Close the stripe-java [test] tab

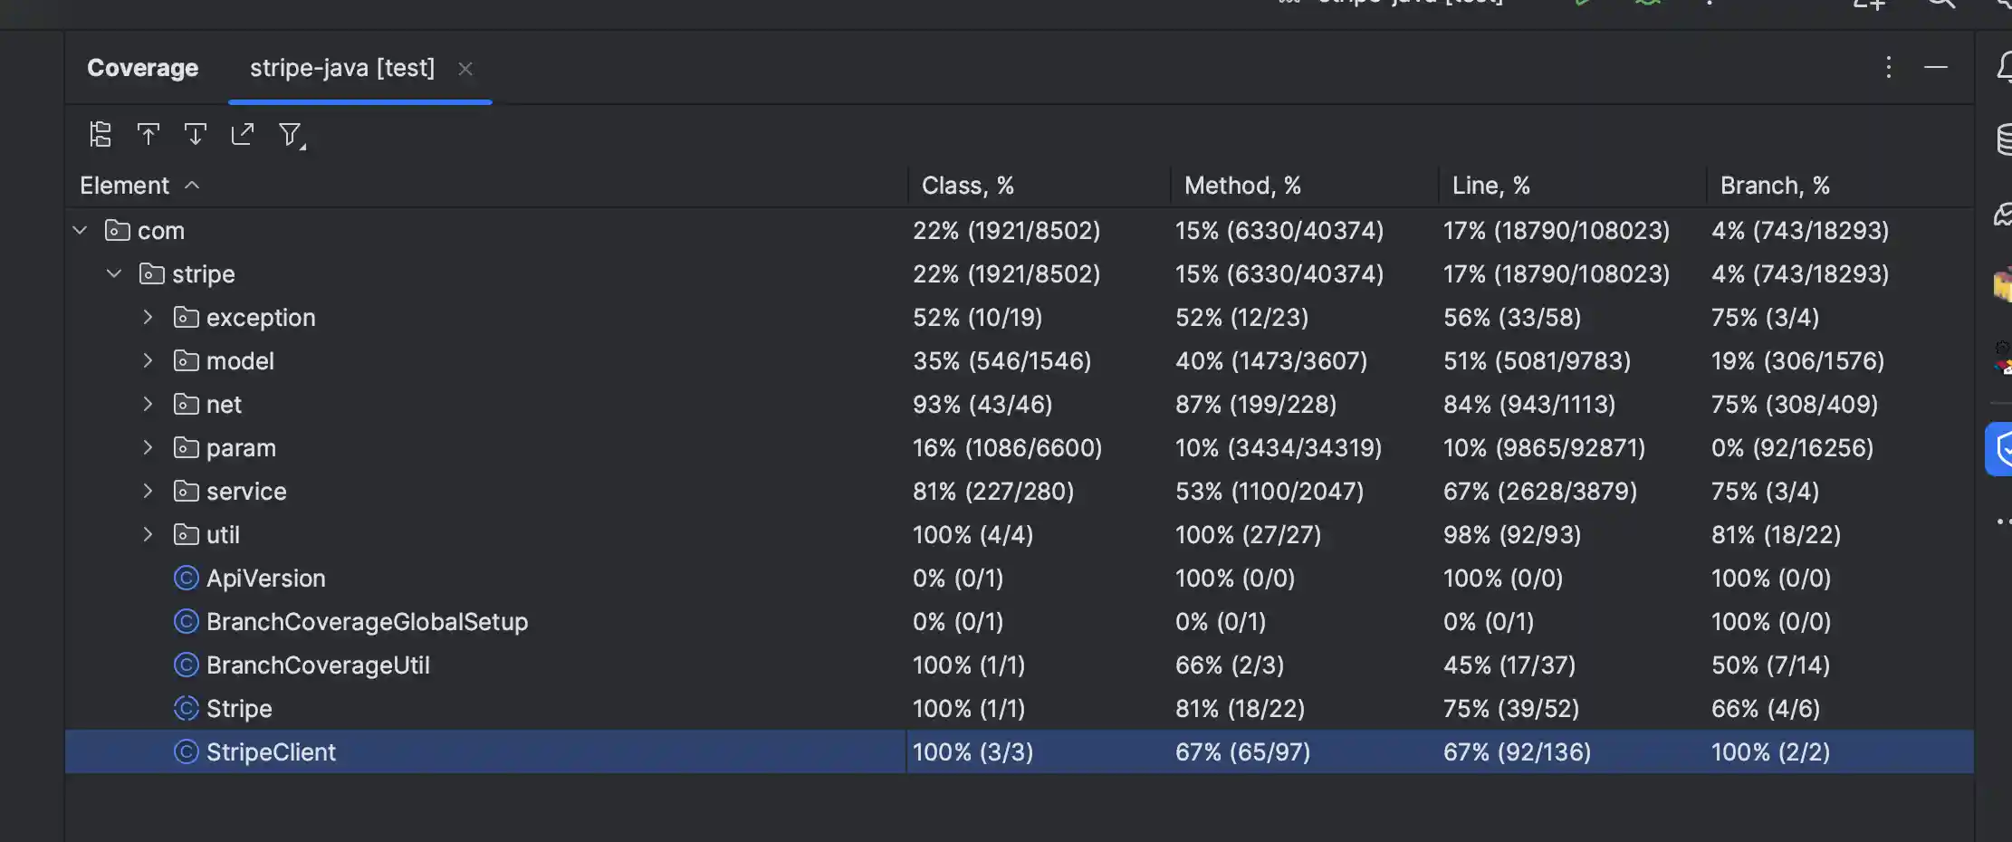click(465, 69)
